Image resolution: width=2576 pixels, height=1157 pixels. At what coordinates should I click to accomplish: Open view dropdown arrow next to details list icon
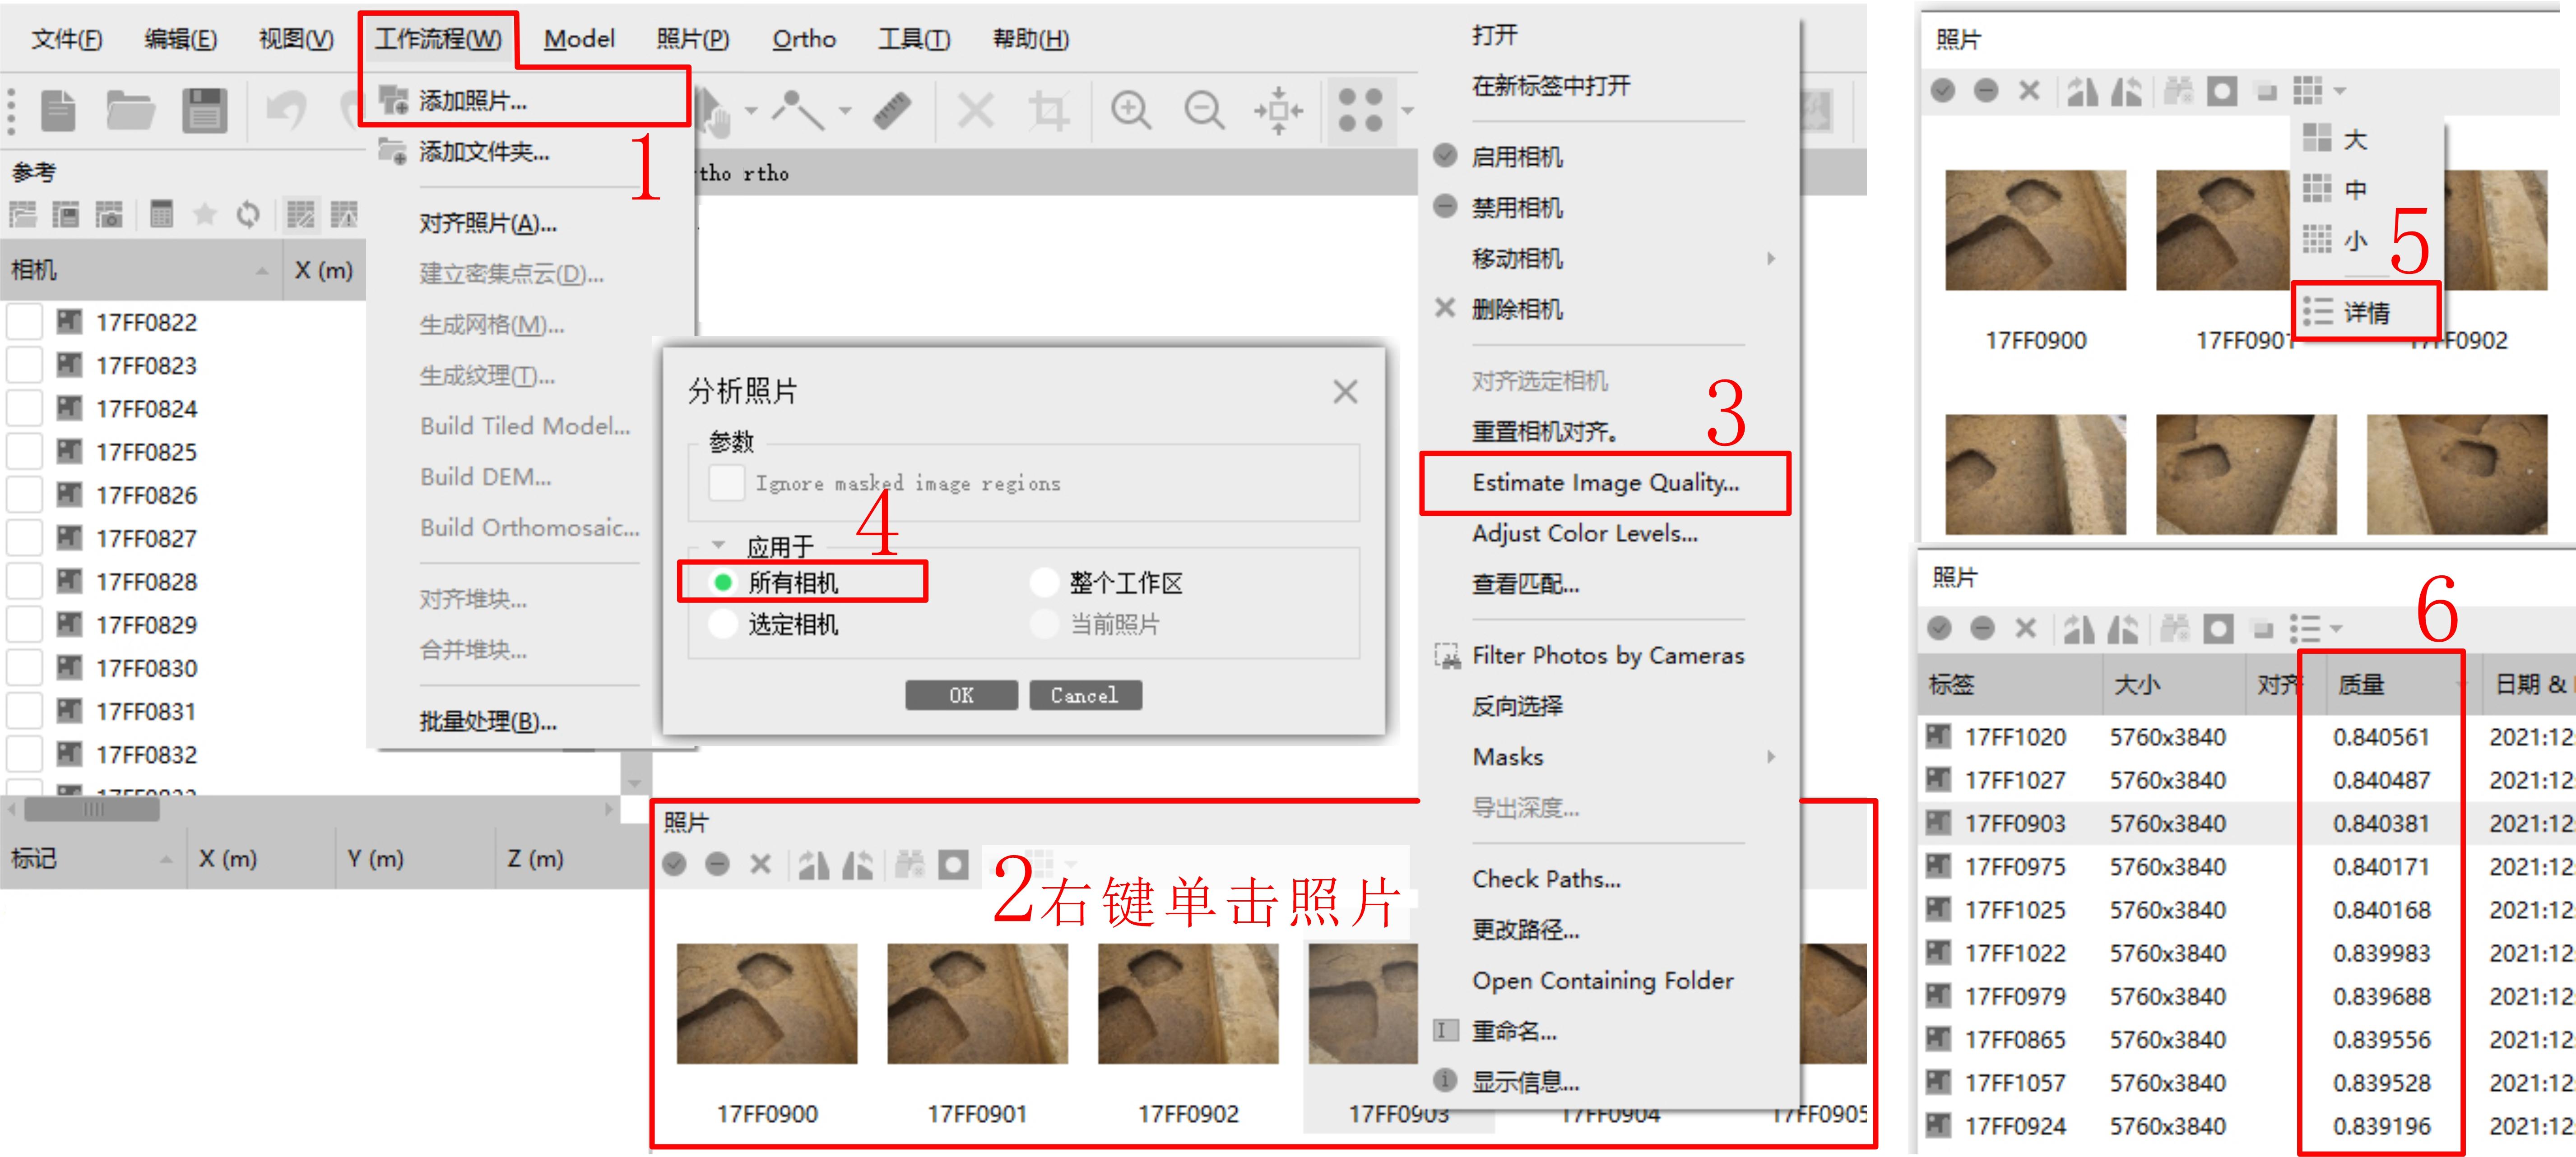(x=2336, y=629)
